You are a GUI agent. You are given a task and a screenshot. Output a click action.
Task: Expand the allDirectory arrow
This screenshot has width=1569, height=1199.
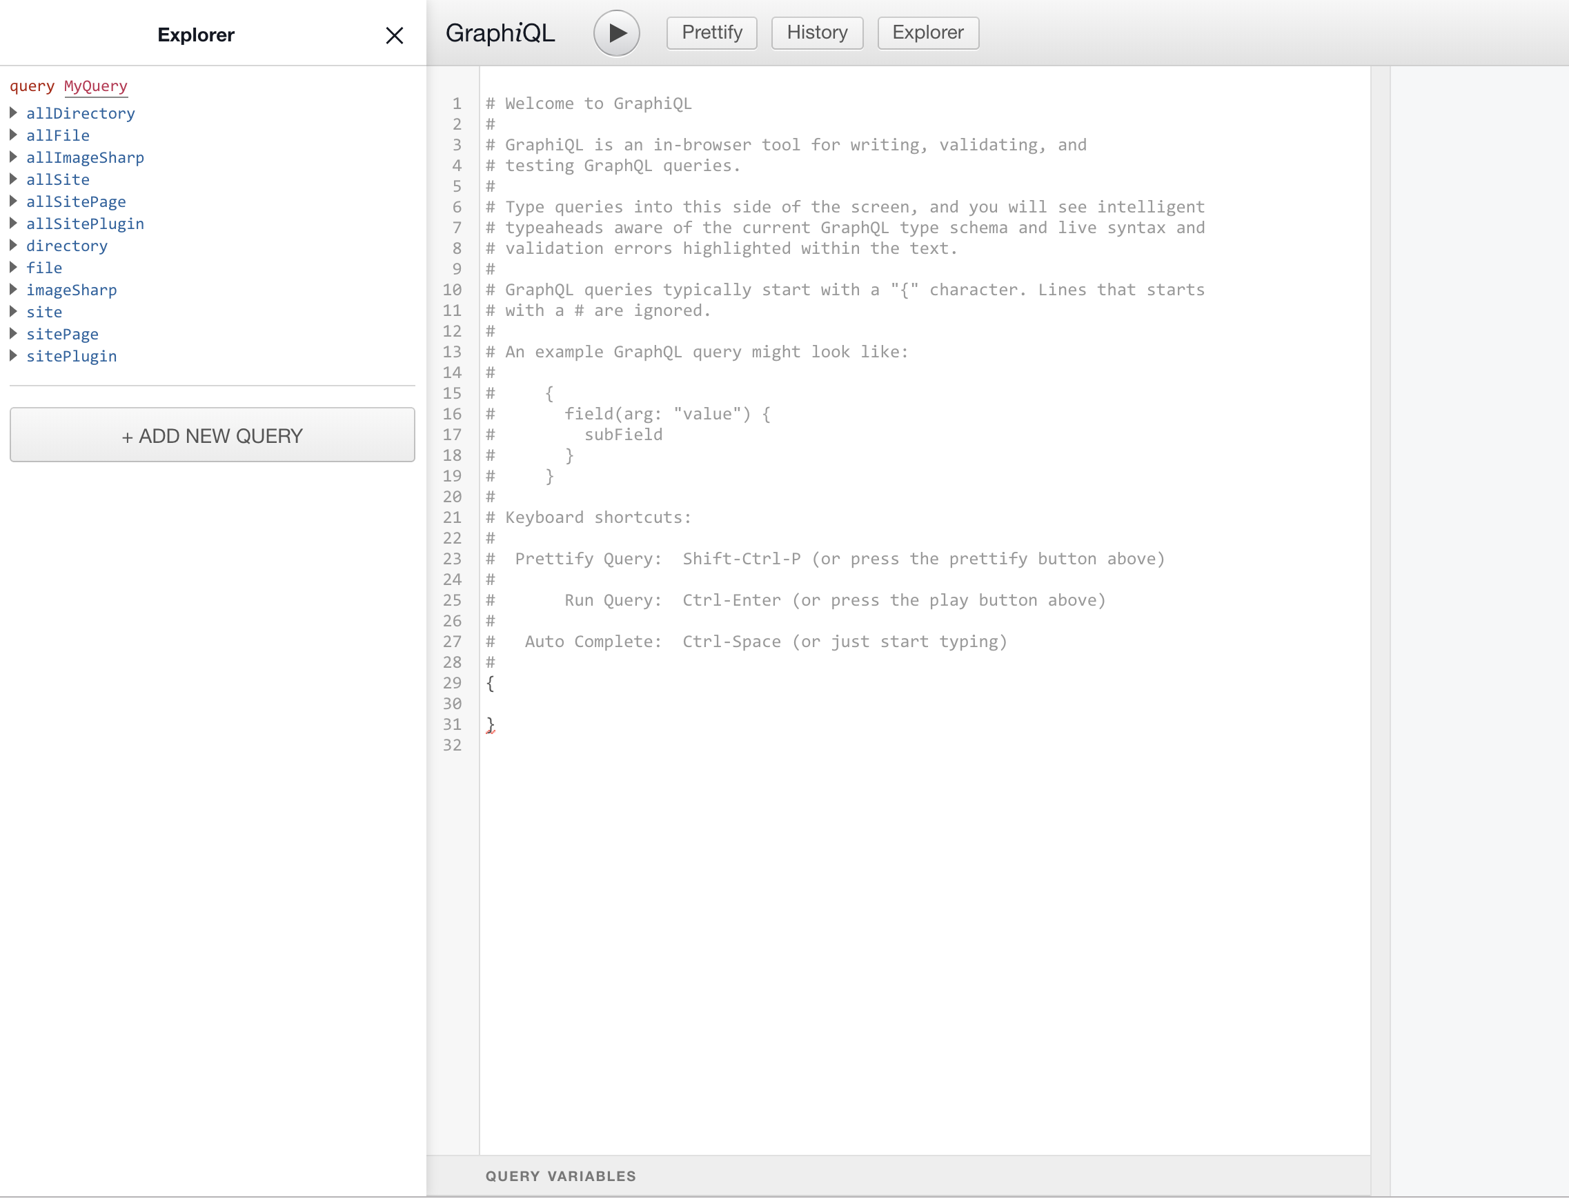14,112
